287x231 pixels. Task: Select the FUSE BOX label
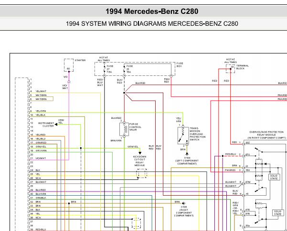pyautogui.click(x=180, y=65)
